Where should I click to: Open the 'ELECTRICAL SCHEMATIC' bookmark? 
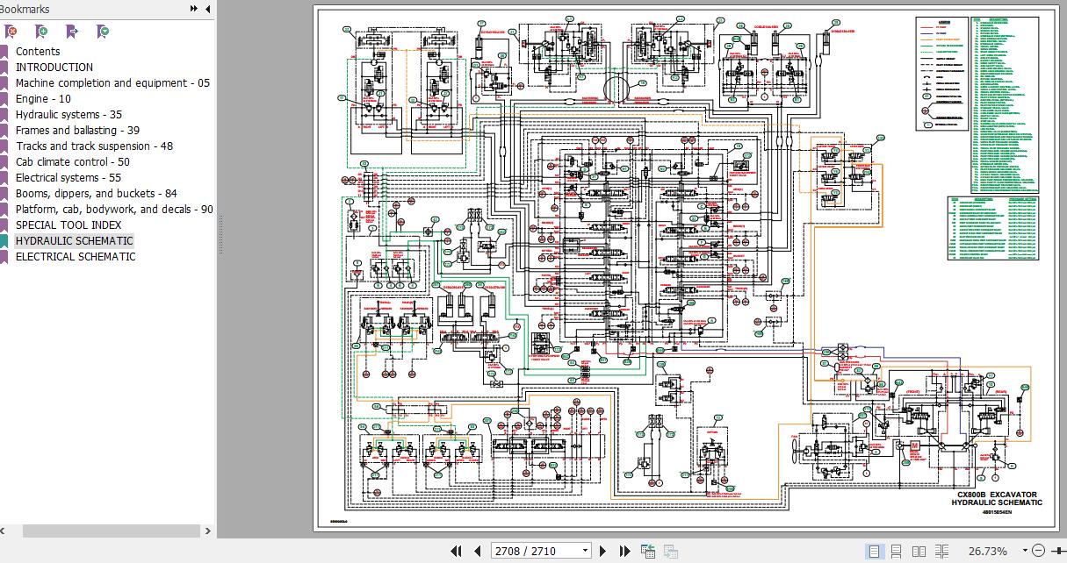coord(76,256)
